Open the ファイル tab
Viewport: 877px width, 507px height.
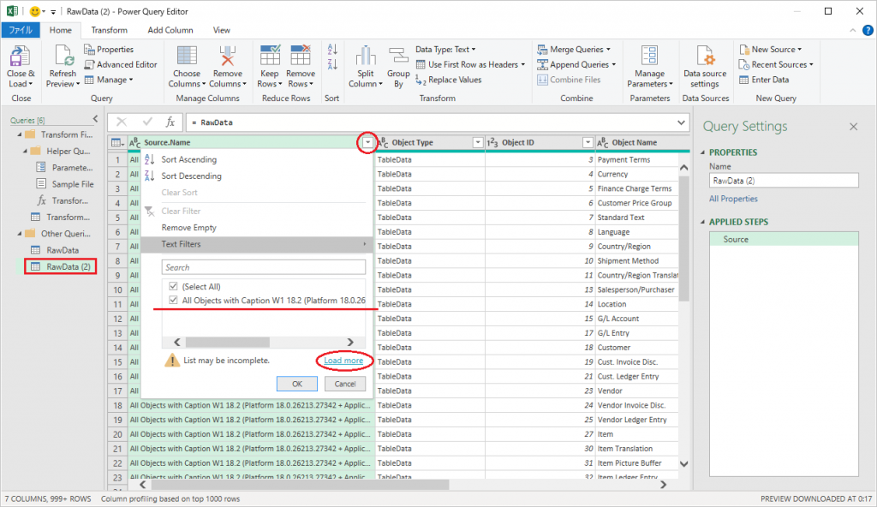click(21, 30)
